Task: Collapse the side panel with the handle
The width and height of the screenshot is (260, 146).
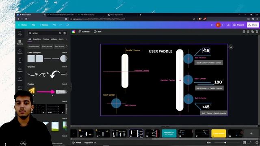Action: coord(71,86)
